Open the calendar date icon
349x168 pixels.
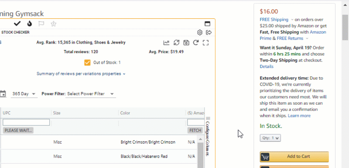pyautogui.click(x=3, y=94)
